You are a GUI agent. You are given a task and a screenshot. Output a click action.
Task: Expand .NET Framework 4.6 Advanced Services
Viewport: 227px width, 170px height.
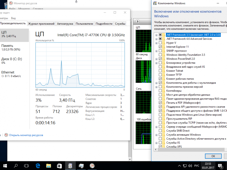tap(156, 39)
